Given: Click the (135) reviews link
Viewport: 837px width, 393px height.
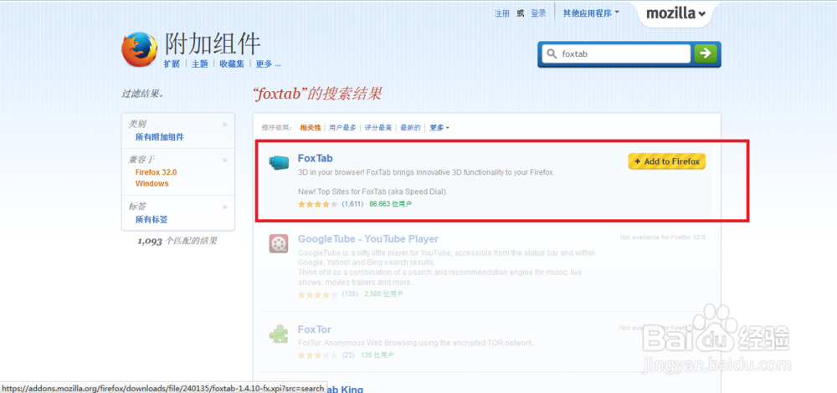Looking at the screenshot, I should point(350,294).
